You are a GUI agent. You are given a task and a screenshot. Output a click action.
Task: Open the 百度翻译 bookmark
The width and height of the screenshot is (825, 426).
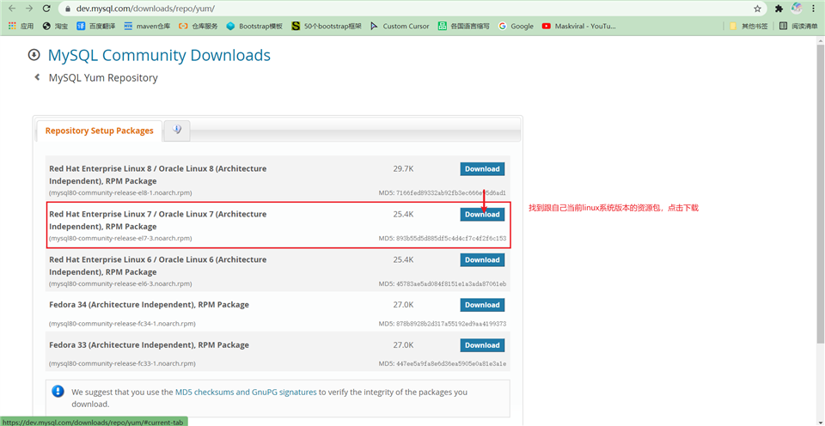tap(96, 26)
